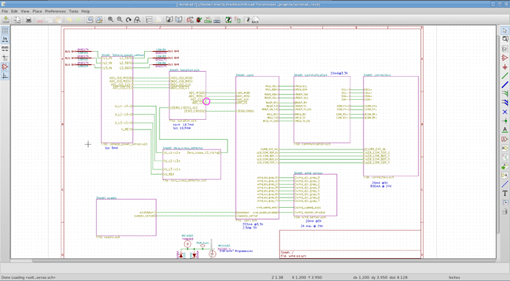Click the cpu1 hierarchical sheet block
510x281 pixels.
coord(257,148)
